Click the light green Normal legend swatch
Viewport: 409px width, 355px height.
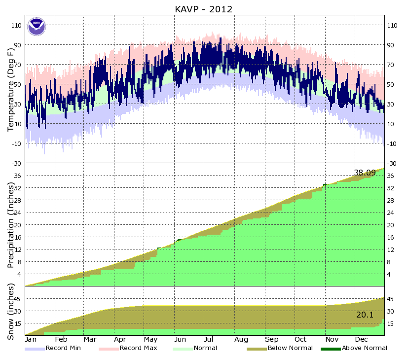(x=183, y=349)
